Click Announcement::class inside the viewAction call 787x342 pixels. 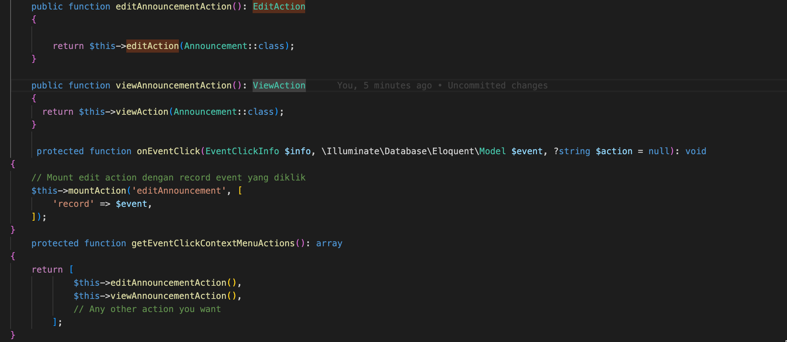(223, 112)
